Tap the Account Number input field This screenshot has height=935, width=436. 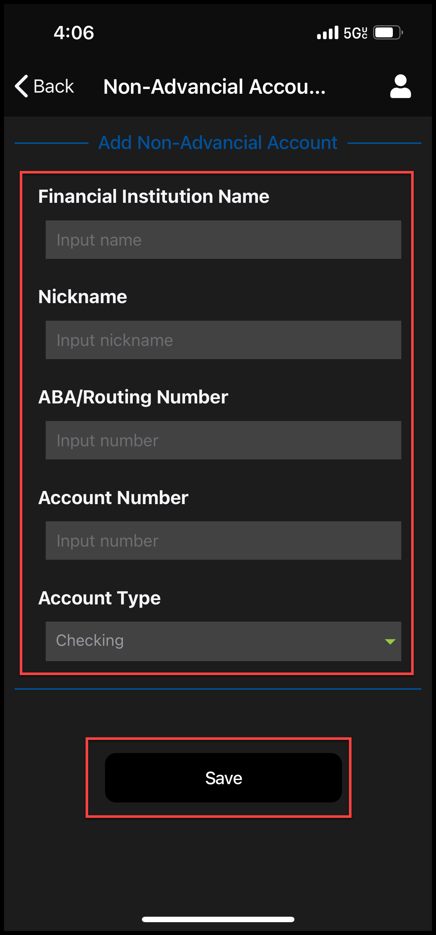click(x=223, y=541)
